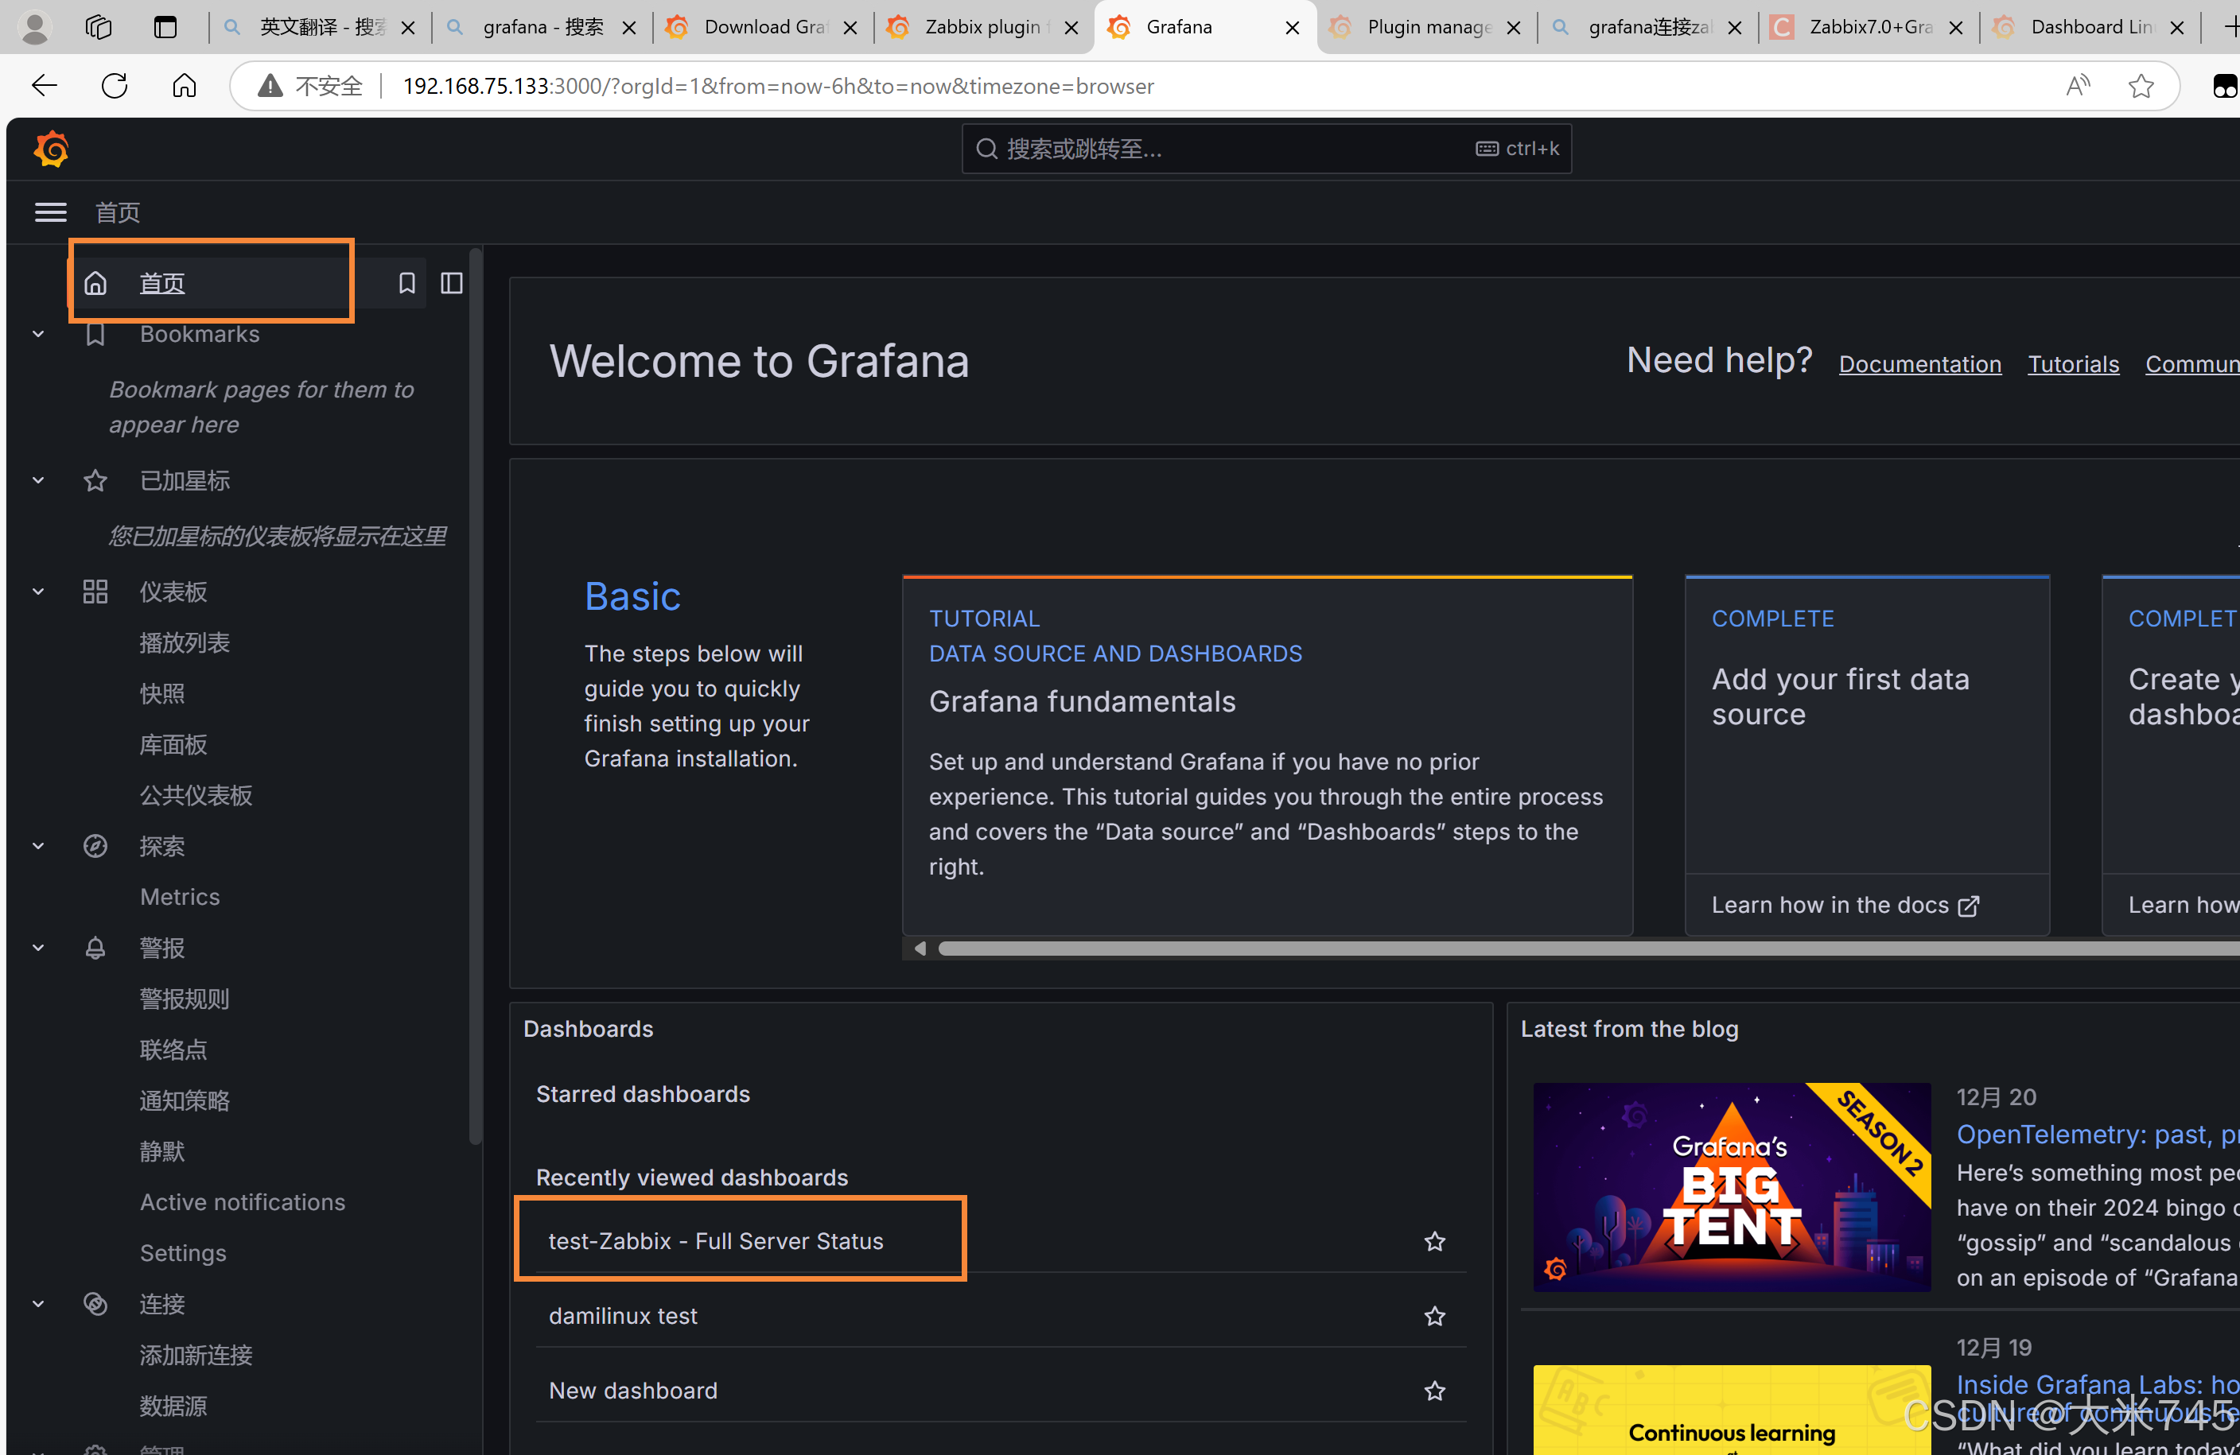Image resolution: width=2240 pixels, height=1455 pixels.
Task: Open the hamburger navigation menu
Action: click(x=51, y=212)
